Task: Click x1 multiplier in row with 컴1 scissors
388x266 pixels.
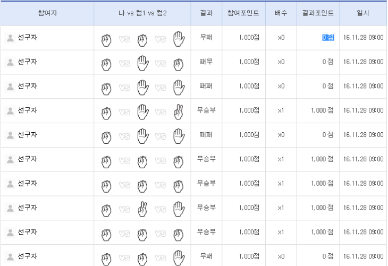Action: click(281, 208)
